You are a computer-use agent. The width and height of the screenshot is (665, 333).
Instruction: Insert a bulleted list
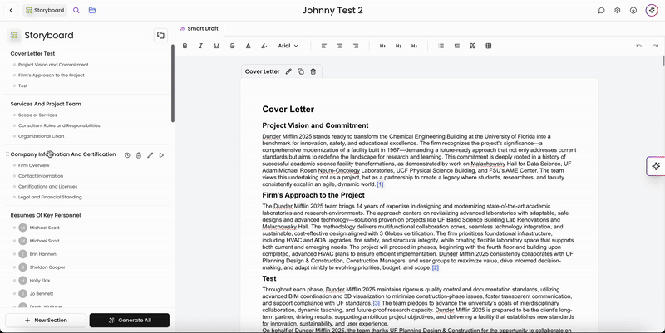coord(441,46)
